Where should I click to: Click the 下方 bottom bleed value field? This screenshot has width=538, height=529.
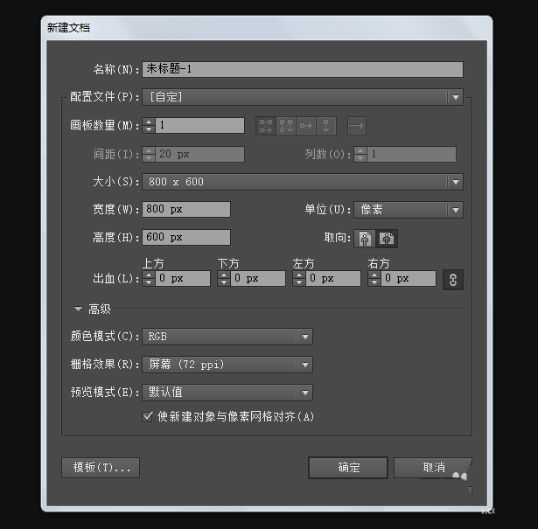coord(258,278)
